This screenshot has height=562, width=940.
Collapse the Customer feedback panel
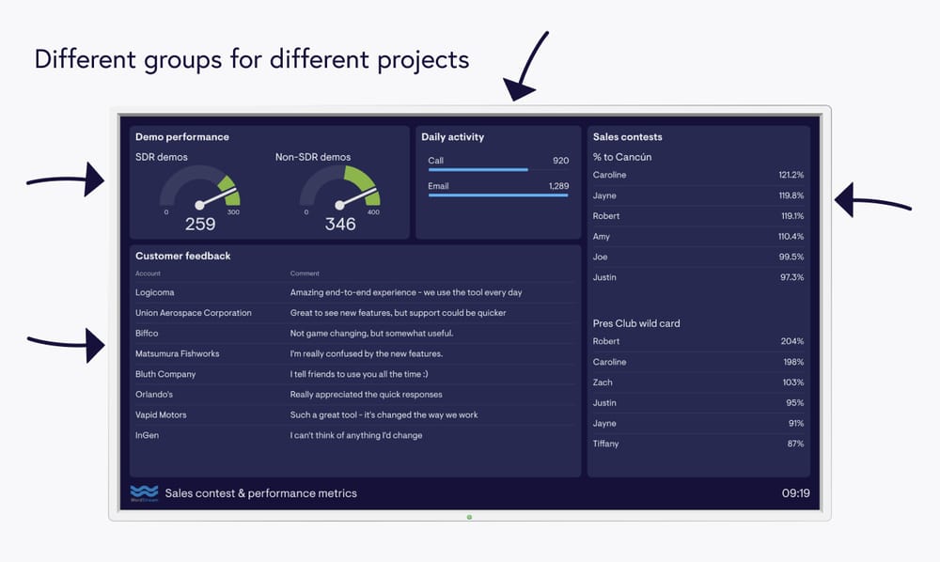pyautogui.click(x=182, y=256)
